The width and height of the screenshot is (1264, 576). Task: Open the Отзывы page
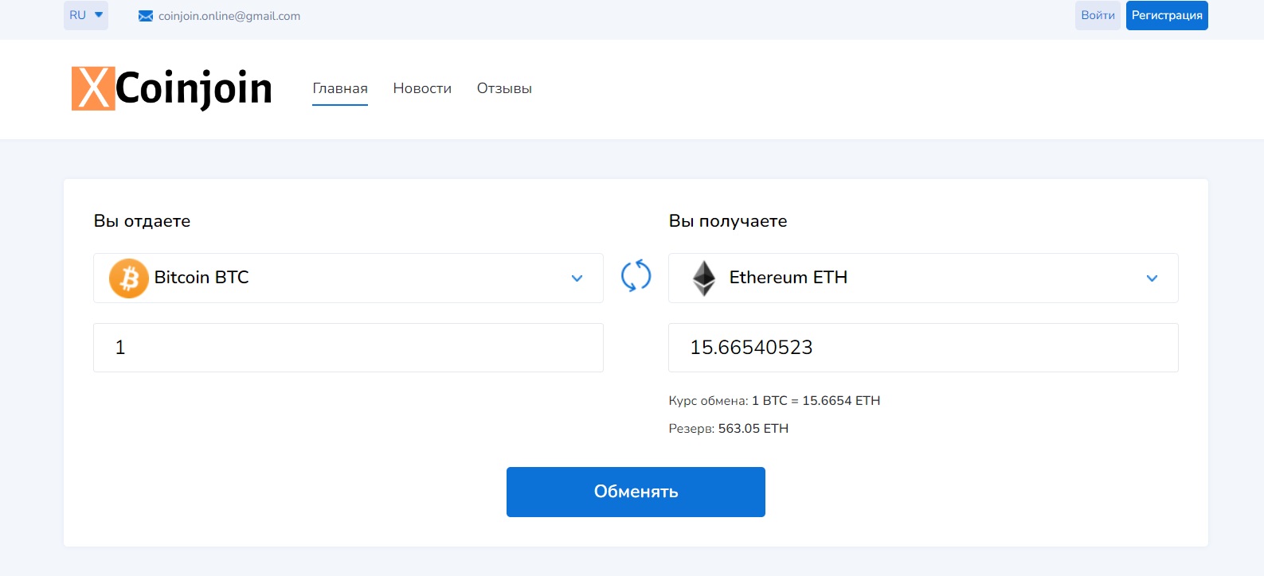(504, 88)
